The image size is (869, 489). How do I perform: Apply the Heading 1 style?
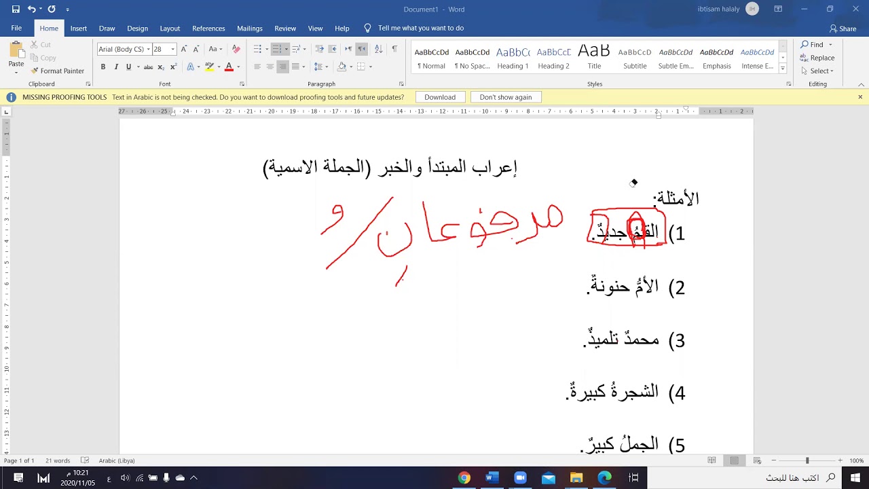click(513, 58)
